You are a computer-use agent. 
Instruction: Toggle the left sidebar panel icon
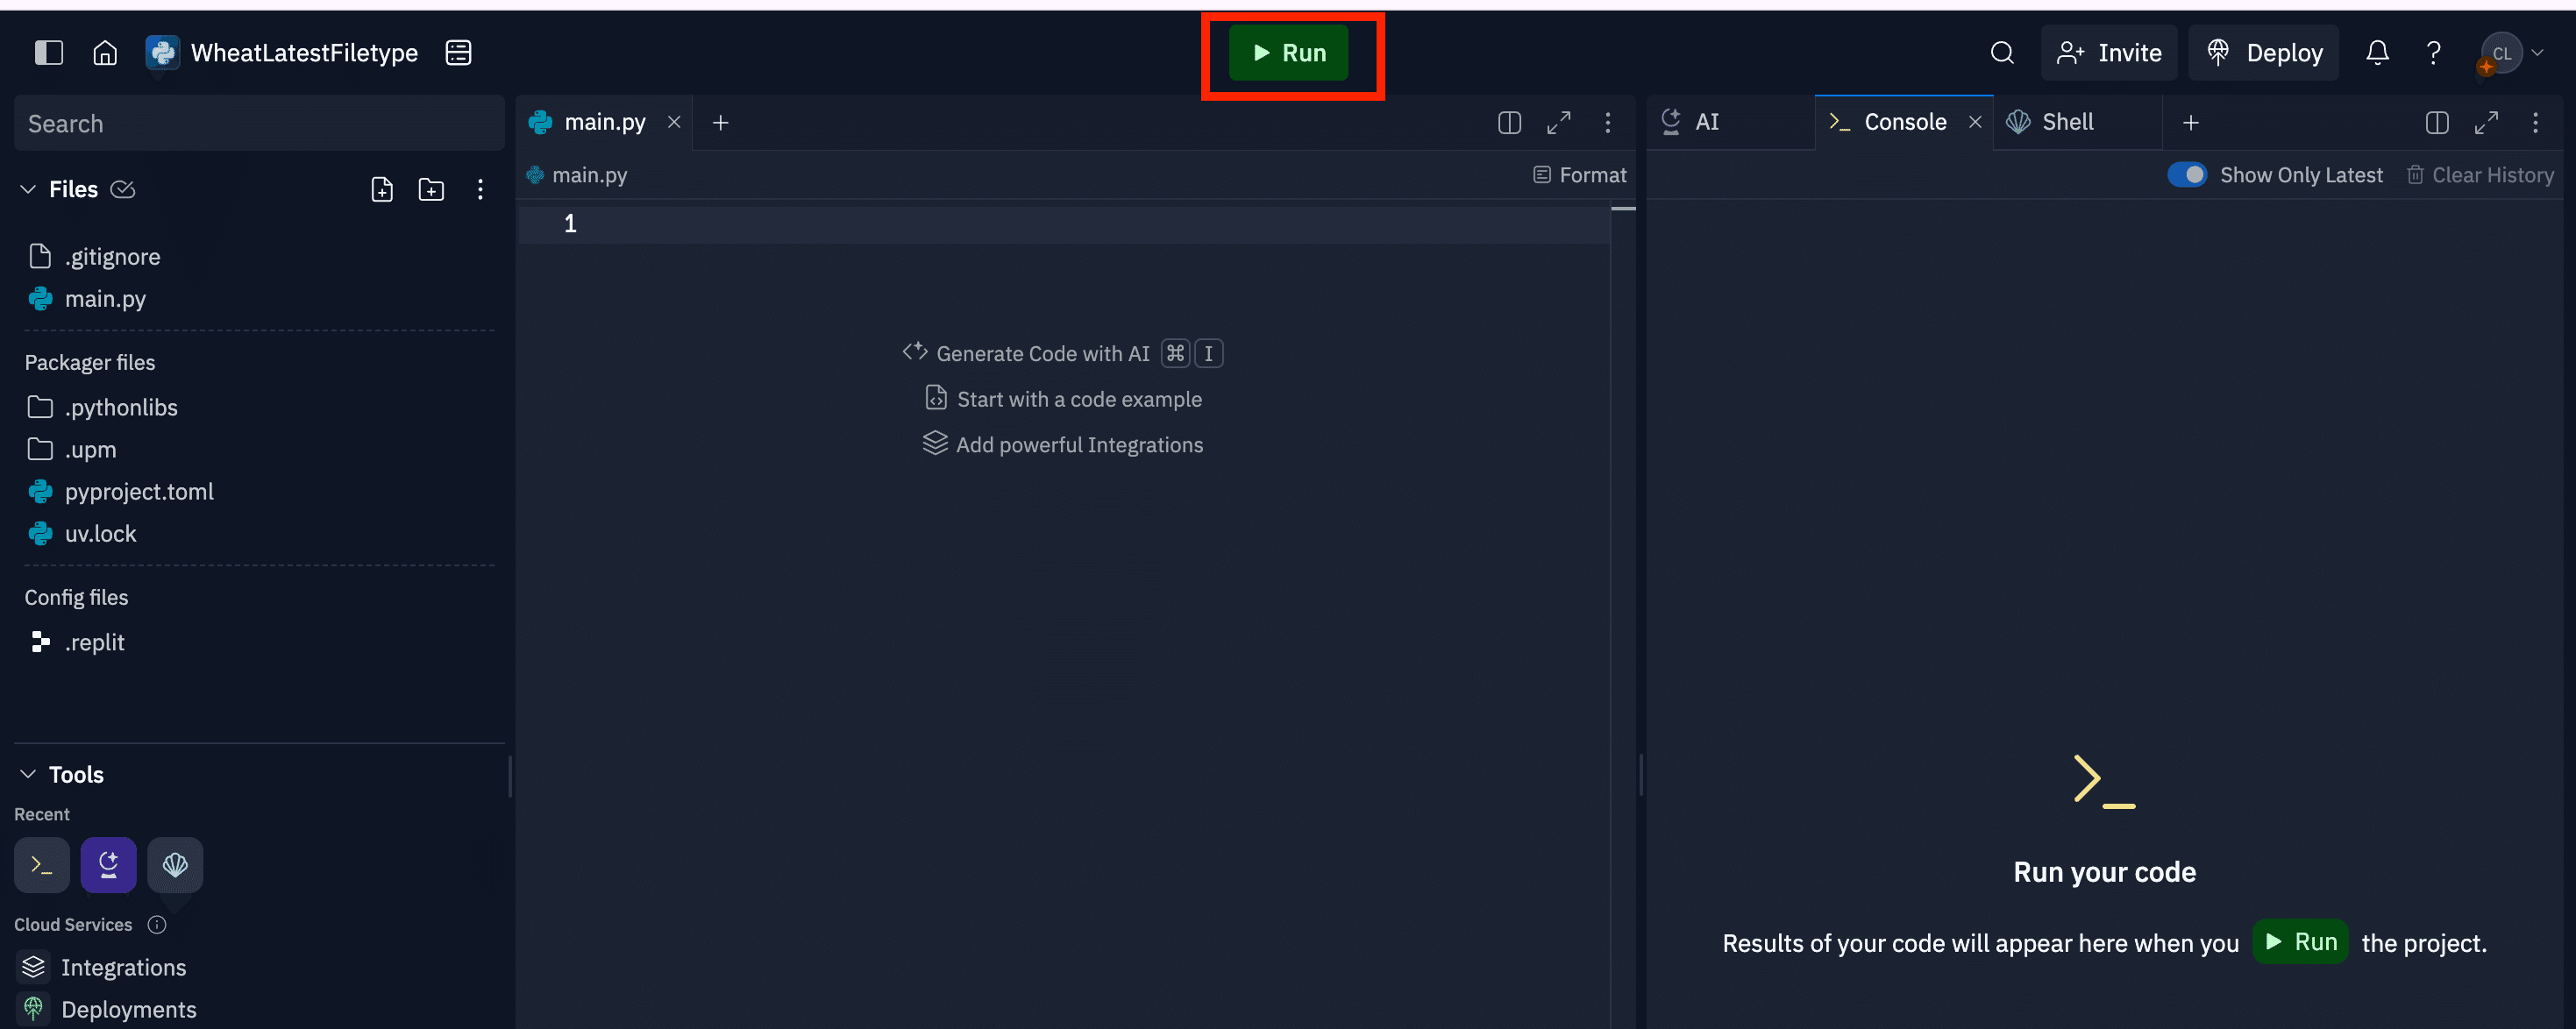pyautogui.click(x=48, y=53)
